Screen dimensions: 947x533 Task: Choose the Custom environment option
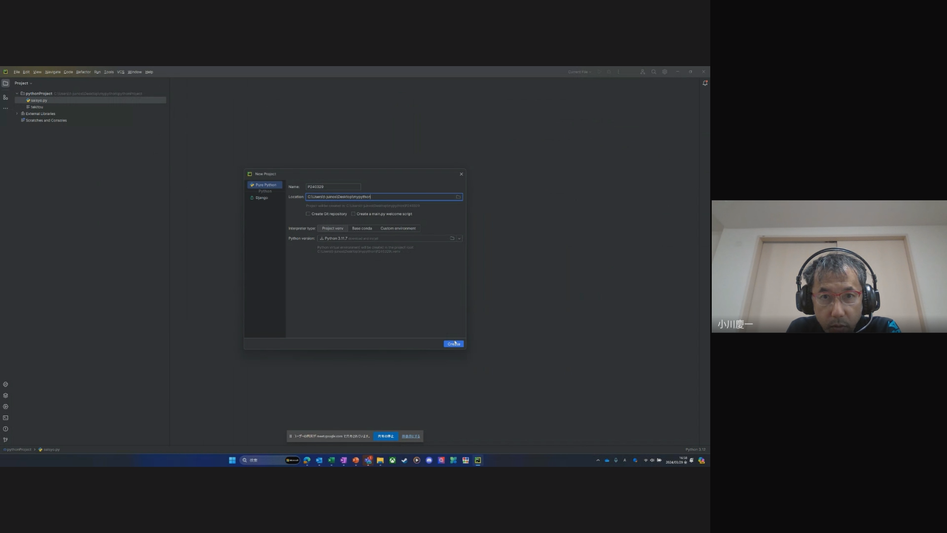click(398, 228)
